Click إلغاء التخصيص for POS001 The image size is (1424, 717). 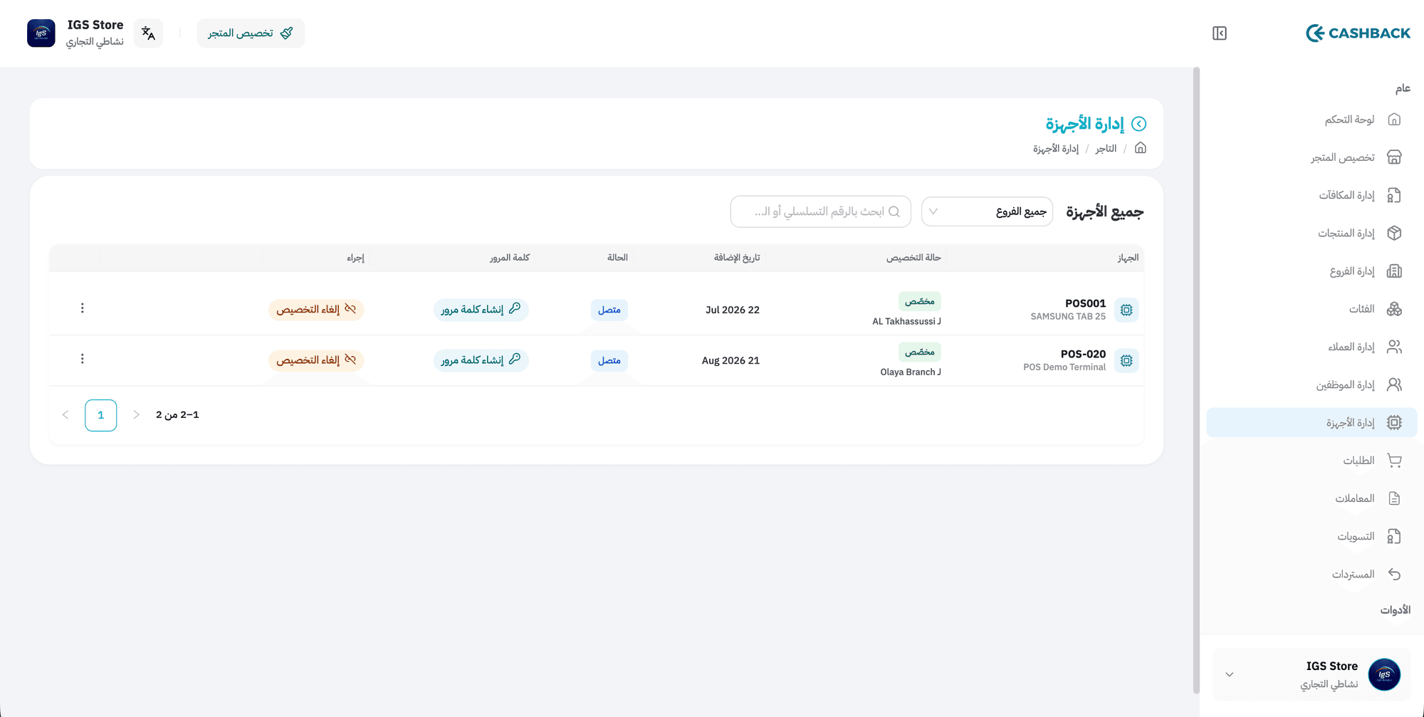coord(316,310)
